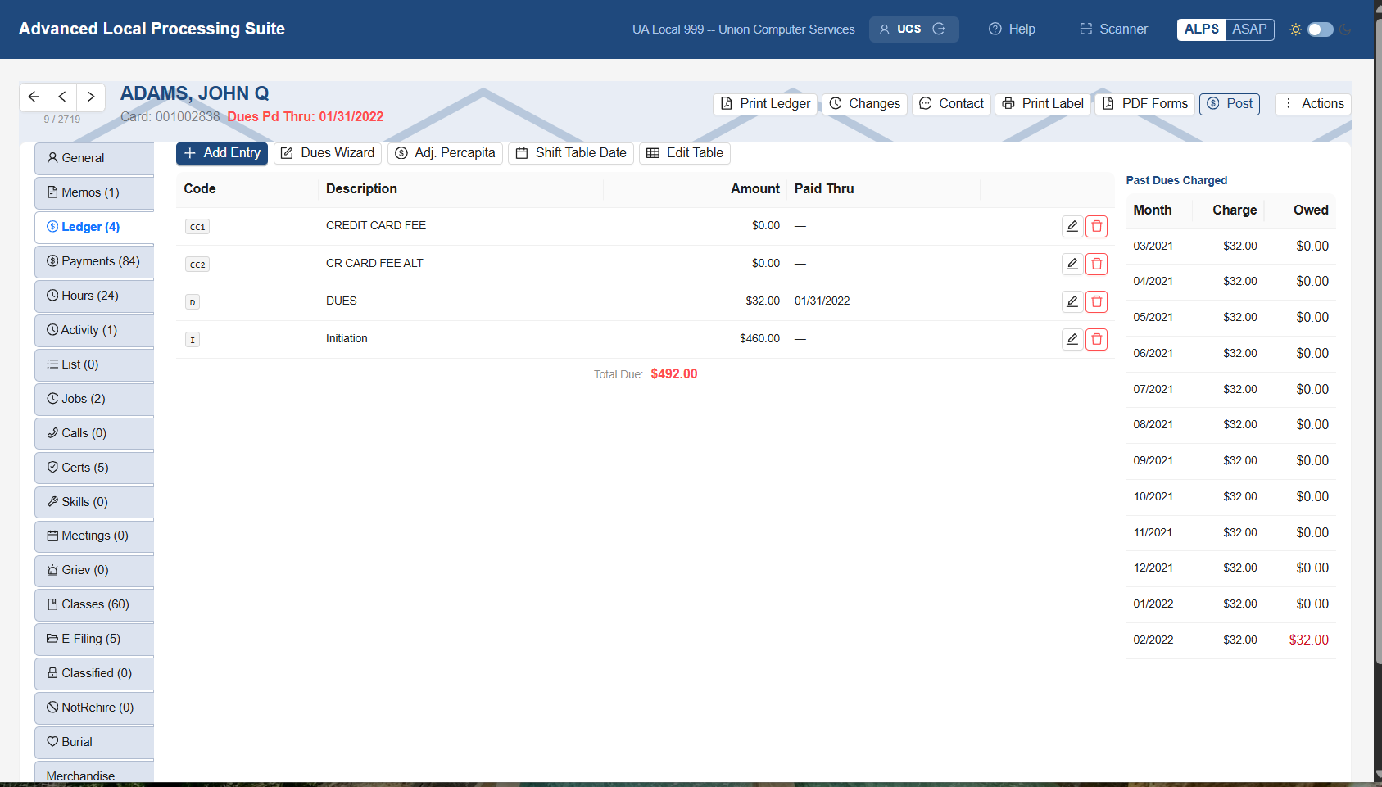This screenshot has height=787, width=1382.
Task: Open PDF Forms menu
Action: click(1144, 104)
